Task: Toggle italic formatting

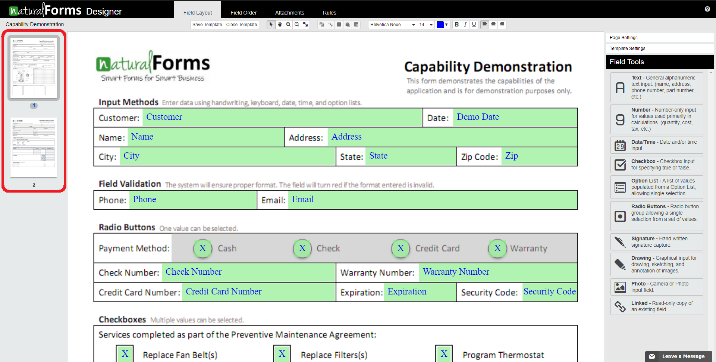Action: (x=465, y=24)
